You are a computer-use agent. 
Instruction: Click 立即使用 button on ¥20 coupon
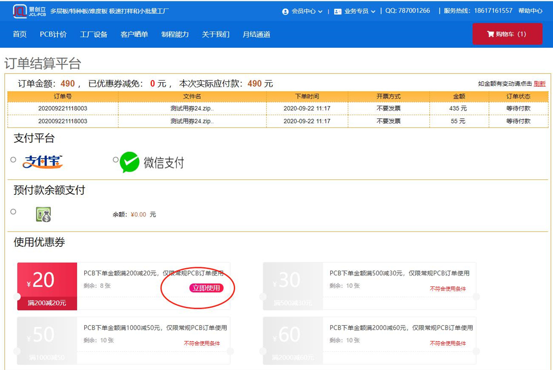click(x=206, y=288)
